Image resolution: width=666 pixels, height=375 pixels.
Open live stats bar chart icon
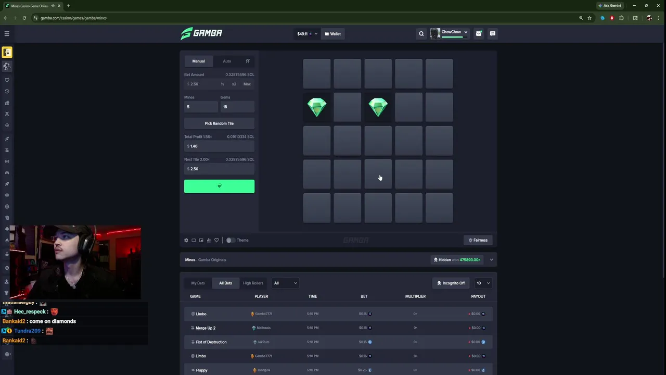[x=209, y=240]
